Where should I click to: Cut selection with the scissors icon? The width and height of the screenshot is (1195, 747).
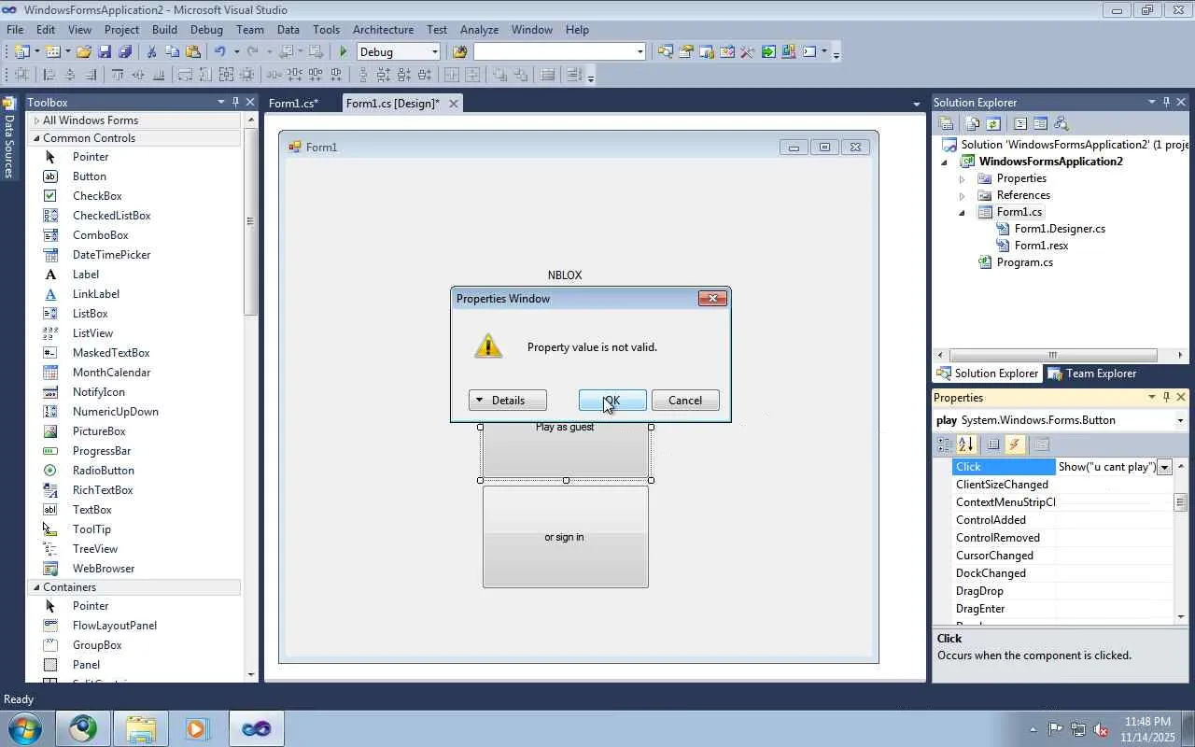[x=152, y=52]
